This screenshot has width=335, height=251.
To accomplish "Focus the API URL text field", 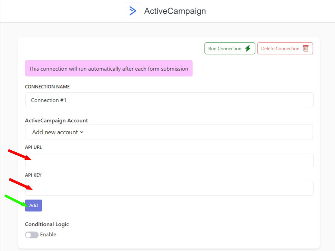I will tap(169, 160).
